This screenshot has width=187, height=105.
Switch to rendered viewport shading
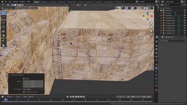(149, 8)
